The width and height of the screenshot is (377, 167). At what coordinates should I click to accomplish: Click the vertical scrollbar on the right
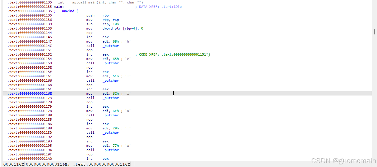point(375,32)
